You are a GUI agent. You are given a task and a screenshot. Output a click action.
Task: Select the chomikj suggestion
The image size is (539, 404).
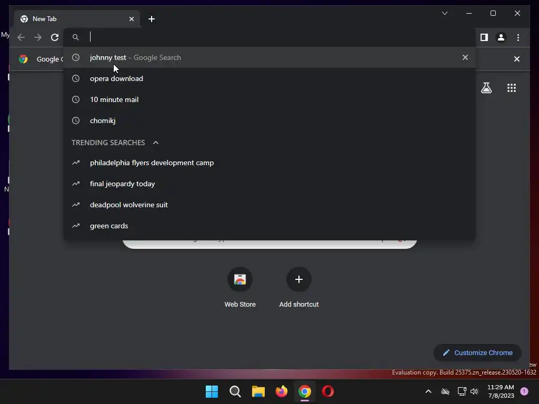click(x=269, y=120)
